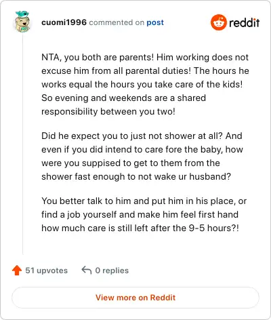This screenshot has width=271, height=320.
Task: Click the curved reply arrow icon
Action: pyautogui.click(x=87, y=270)
